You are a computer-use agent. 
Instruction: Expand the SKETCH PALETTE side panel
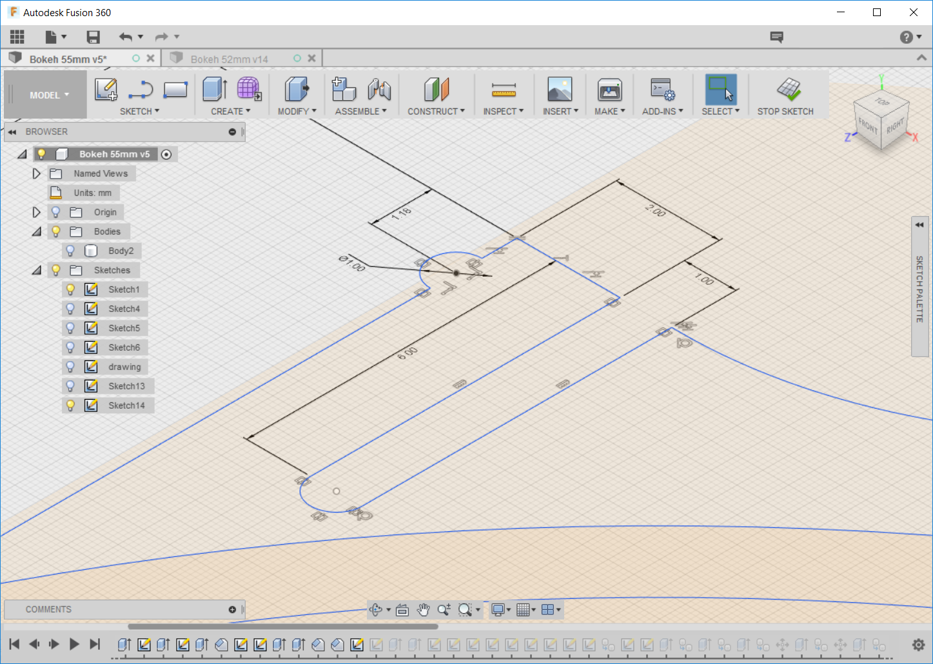[919, 225]
